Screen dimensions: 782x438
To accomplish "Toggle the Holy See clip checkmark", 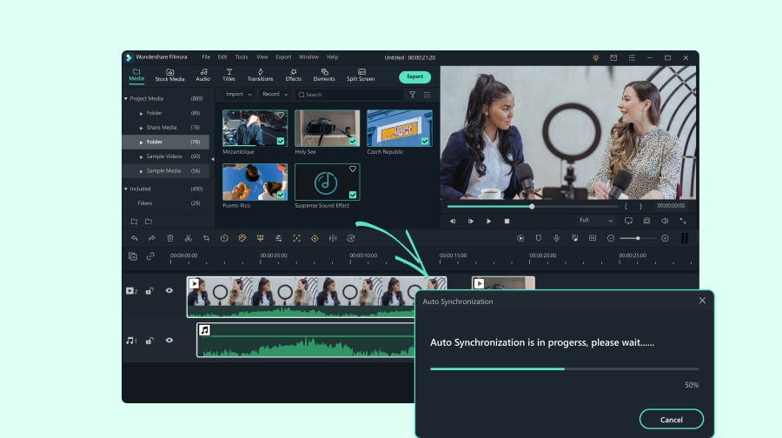I will [x=353, y=141].
